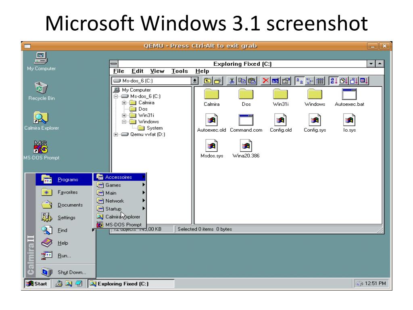This screenshot has width=413, height=310.
Task: Select the System folder in tree
Action: click(x=150, y=128)
